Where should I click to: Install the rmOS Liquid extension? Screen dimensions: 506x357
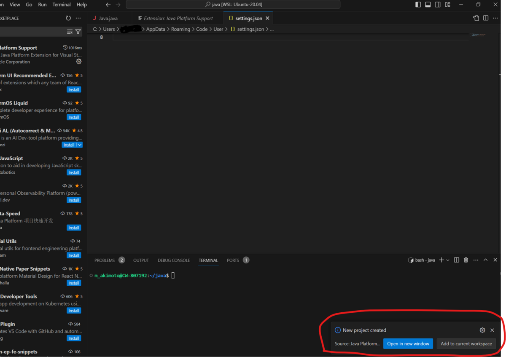[x=74, y=117]
